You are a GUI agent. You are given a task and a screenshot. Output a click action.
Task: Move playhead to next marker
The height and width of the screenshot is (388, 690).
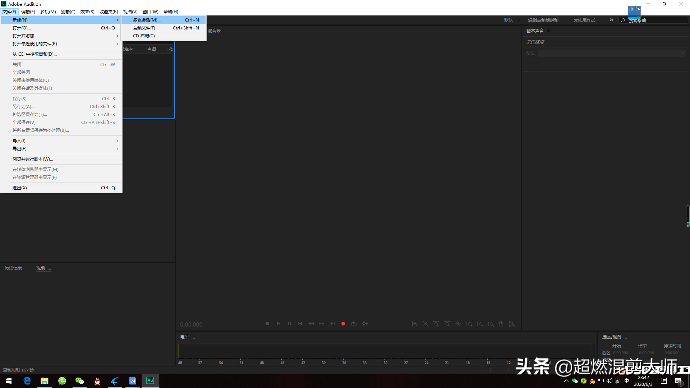[x=332, y=324]
